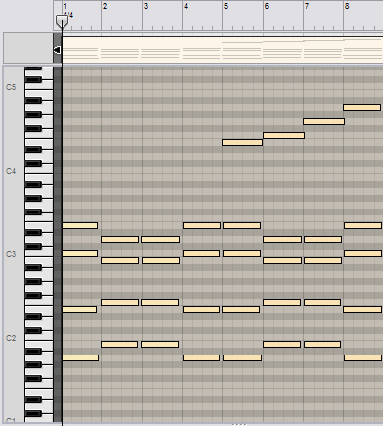
Task: Select the G4 note in bar 7
Action: tap(323, 121)
